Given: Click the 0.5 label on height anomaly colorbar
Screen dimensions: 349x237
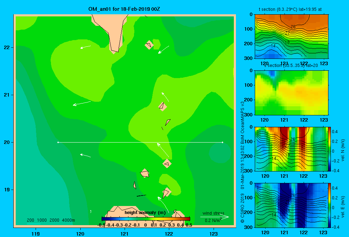Looking at the screenshot, I should pyautogui.click(x=189, y=225).
